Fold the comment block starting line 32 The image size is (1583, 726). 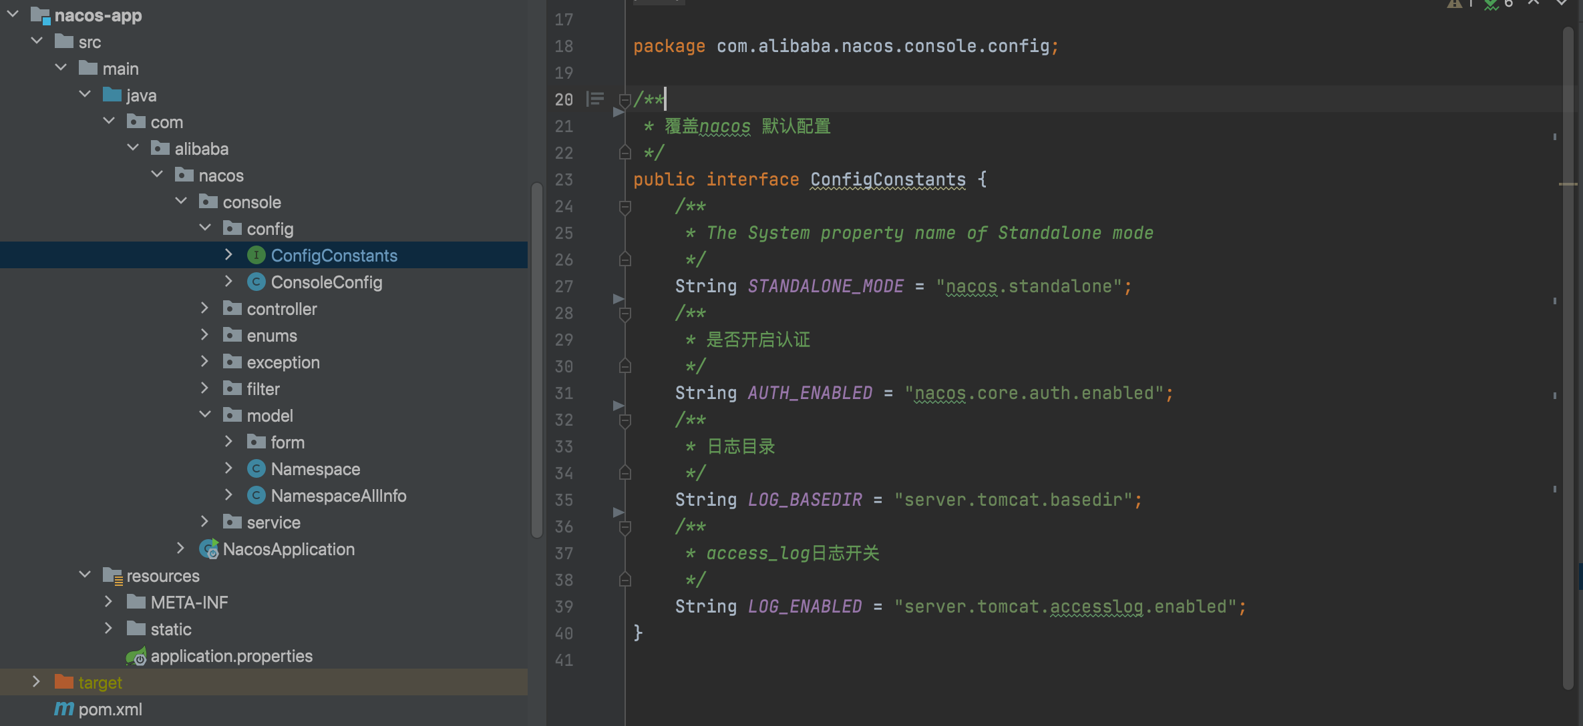click(x=625, y=421)
